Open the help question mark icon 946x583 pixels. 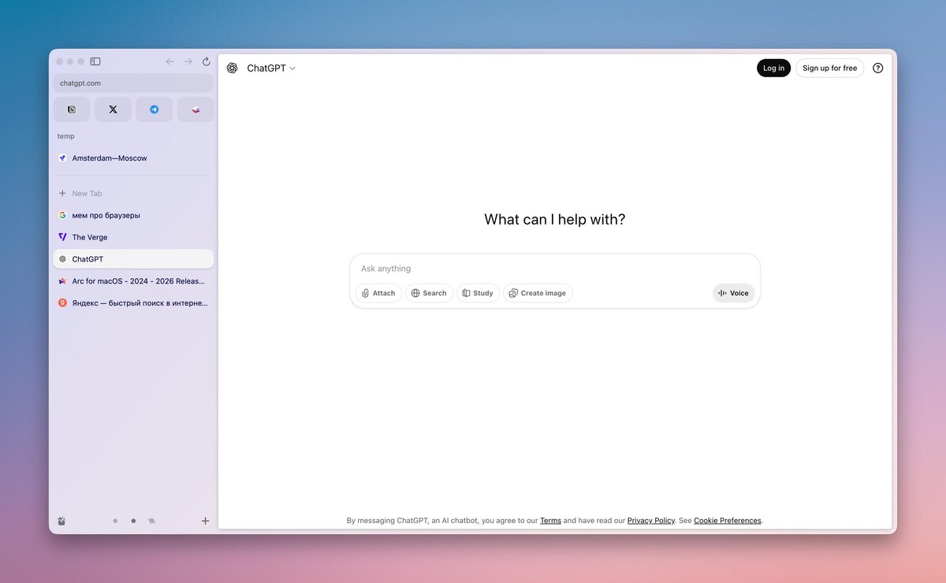[x=878, y=69]
